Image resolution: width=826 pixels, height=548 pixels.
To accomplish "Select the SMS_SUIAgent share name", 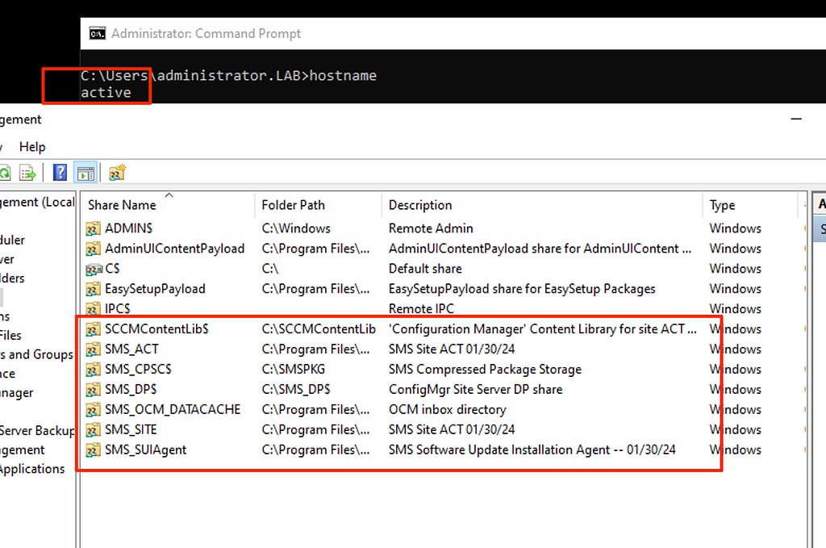I will [145, 450].
